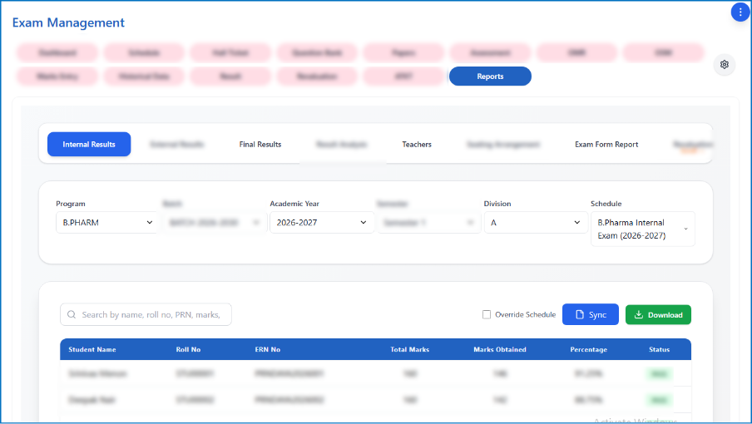Switch to Internal Results tab

pyautogui.click(x=89, y=144)
